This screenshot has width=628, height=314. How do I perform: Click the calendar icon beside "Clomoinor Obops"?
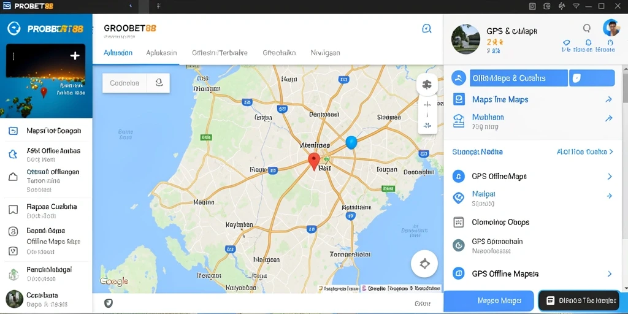tap(459, 222)
